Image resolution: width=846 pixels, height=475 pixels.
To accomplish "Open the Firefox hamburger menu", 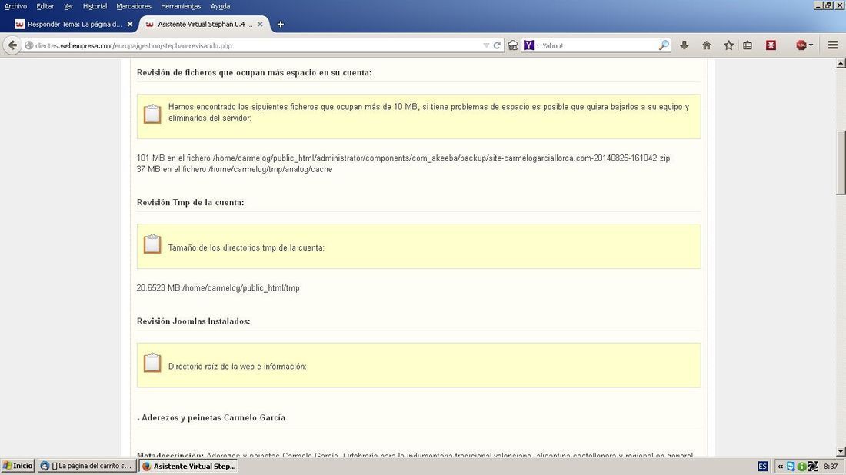I will click(832, 45).
